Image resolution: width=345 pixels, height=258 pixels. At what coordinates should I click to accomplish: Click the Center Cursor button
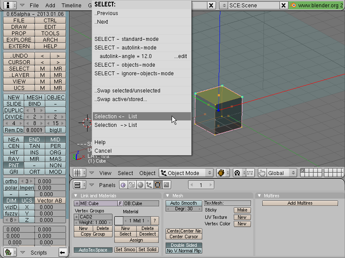[x=184, y=237]
